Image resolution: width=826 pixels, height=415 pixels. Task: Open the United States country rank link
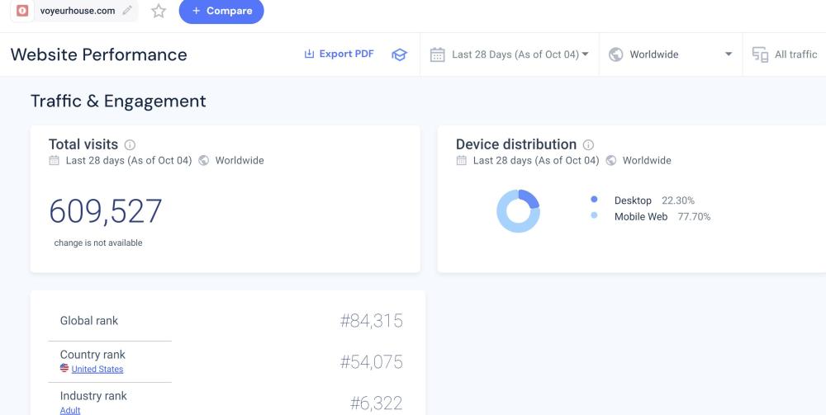coord(97,369)
